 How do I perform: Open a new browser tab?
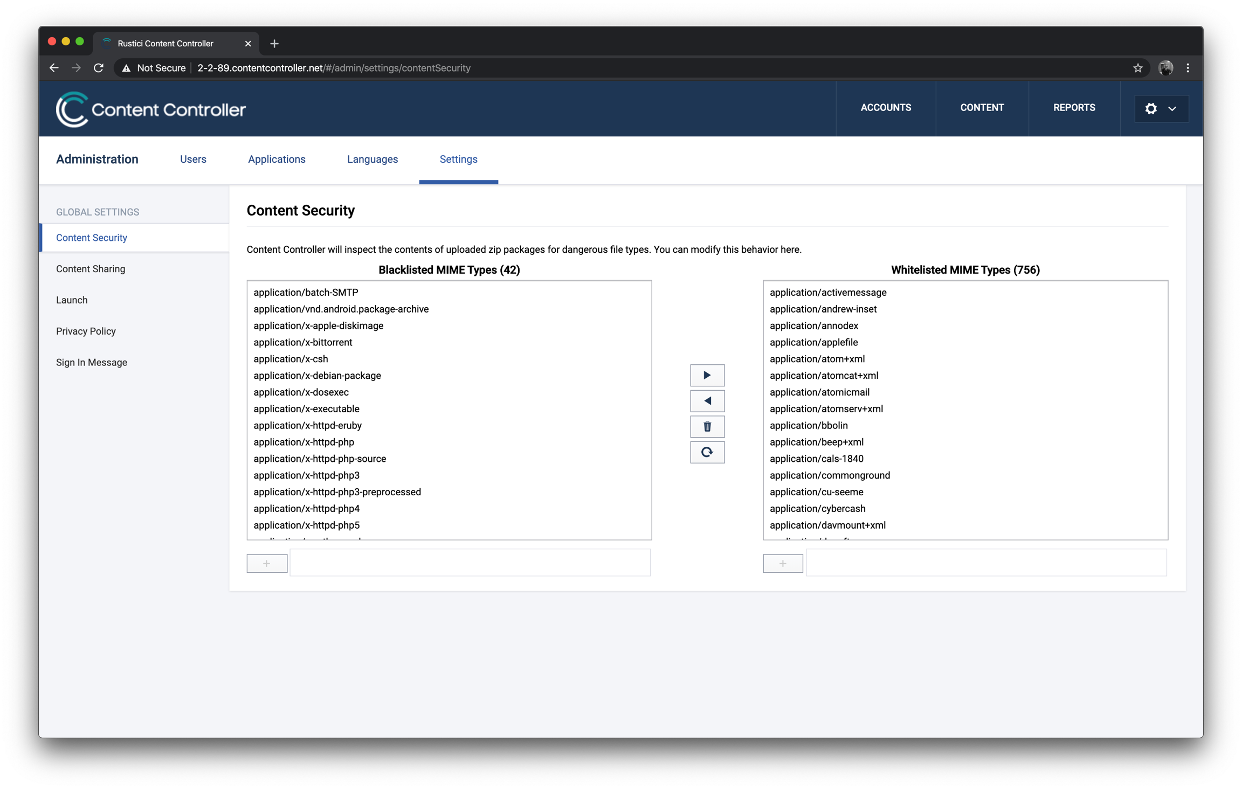[274, 44]
